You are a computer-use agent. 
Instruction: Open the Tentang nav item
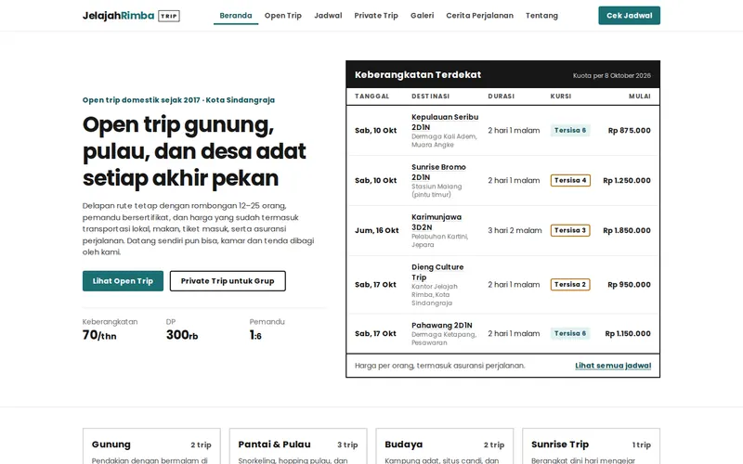(541, 16)
